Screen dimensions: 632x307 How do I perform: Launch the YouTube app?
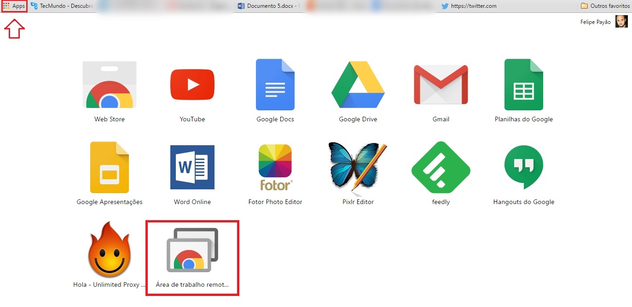pos(192,84)
